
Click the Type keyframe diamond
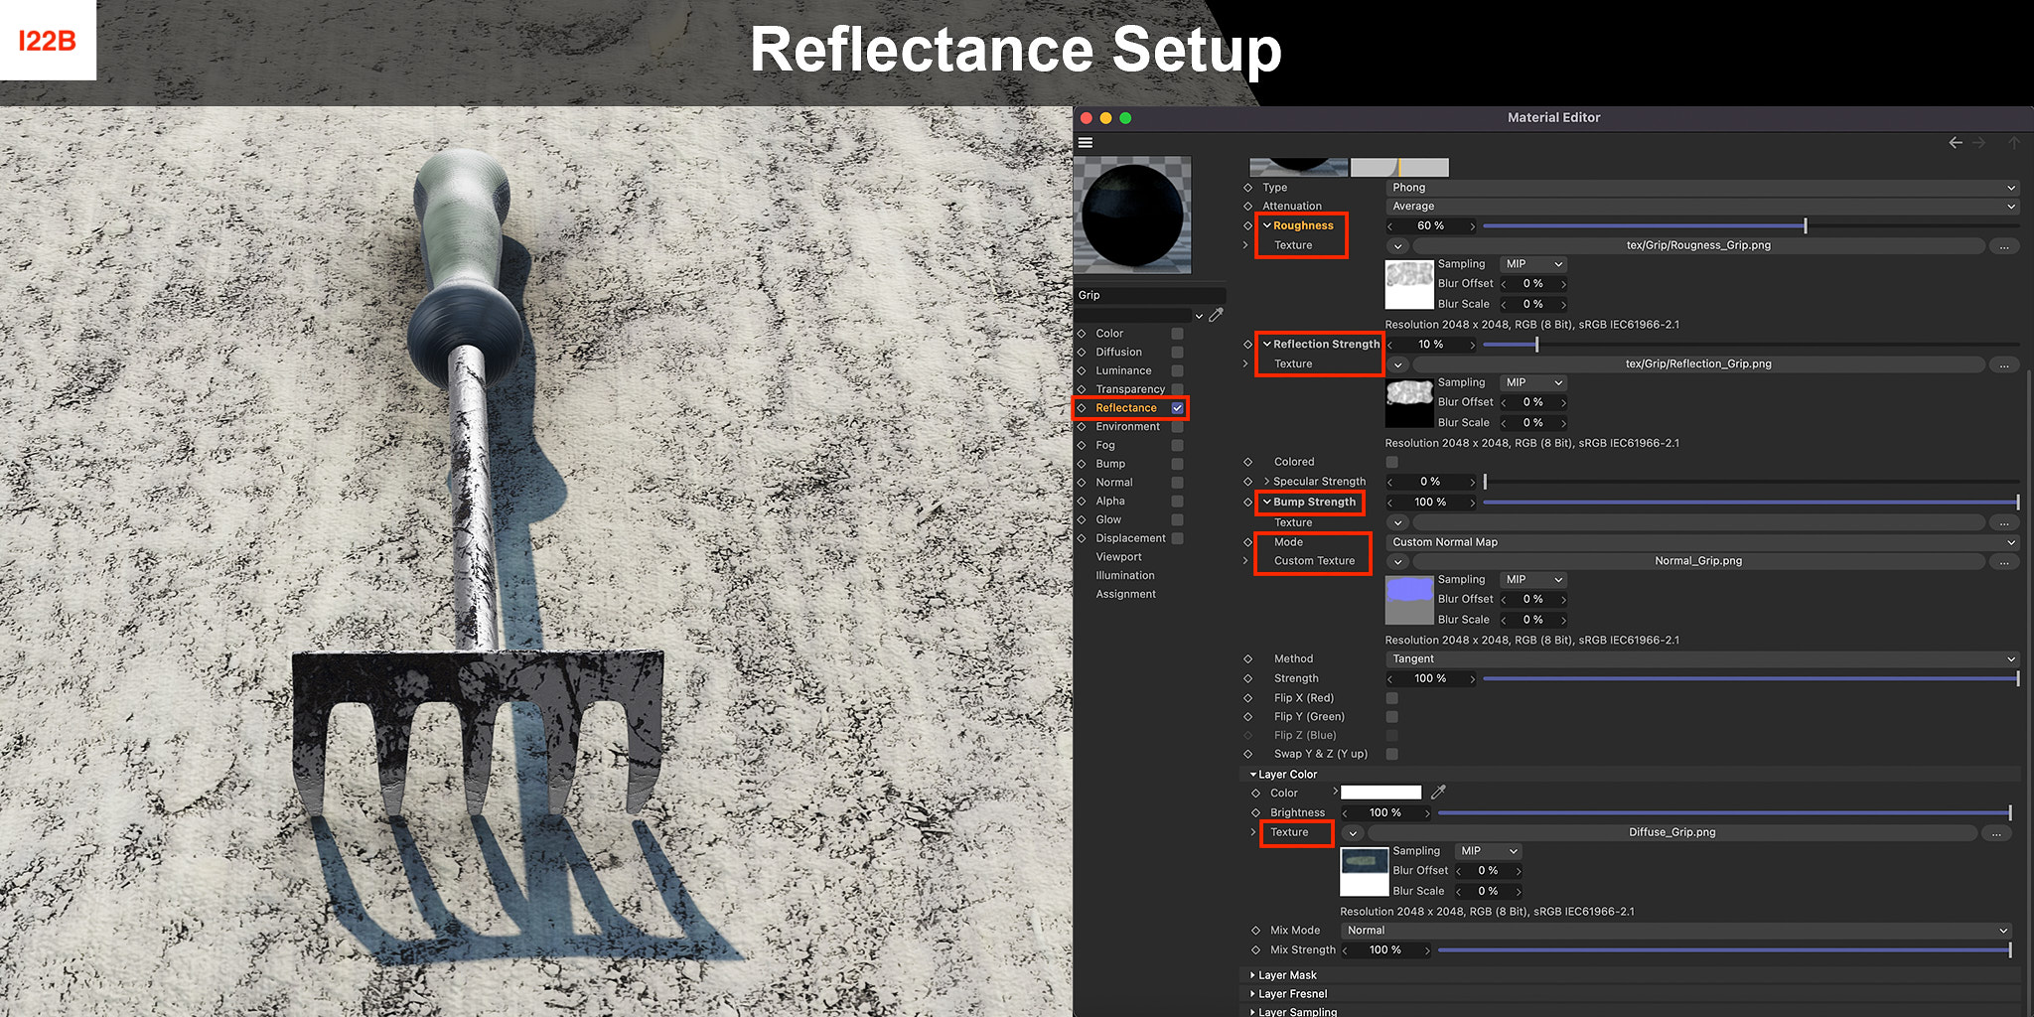(1248, 188)
